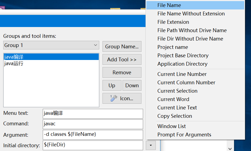Expand the Initial directory variable arrow
251x151 pixels.
coord(151,145)
